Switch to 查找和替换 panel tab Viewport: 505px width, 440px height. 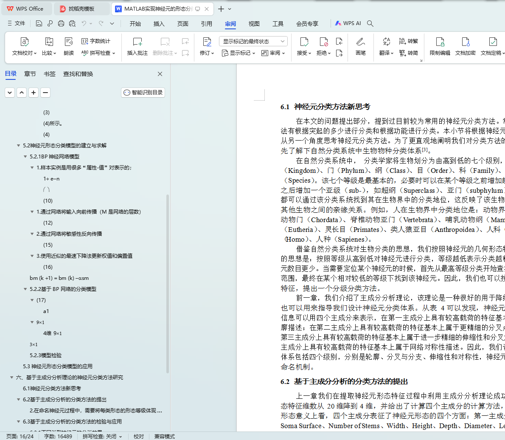tap(78, 74)
